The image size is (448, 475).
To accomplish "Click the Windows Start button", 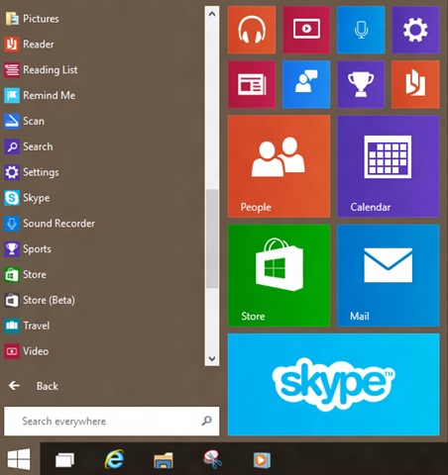I will pyautogui.click(x=19, y=459).
